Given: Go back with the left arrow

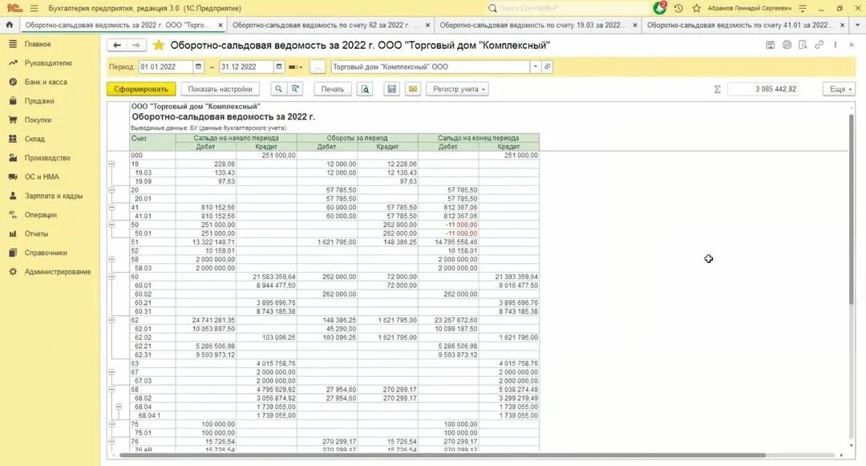Looking at the screenshot, I should pos(116,45).
